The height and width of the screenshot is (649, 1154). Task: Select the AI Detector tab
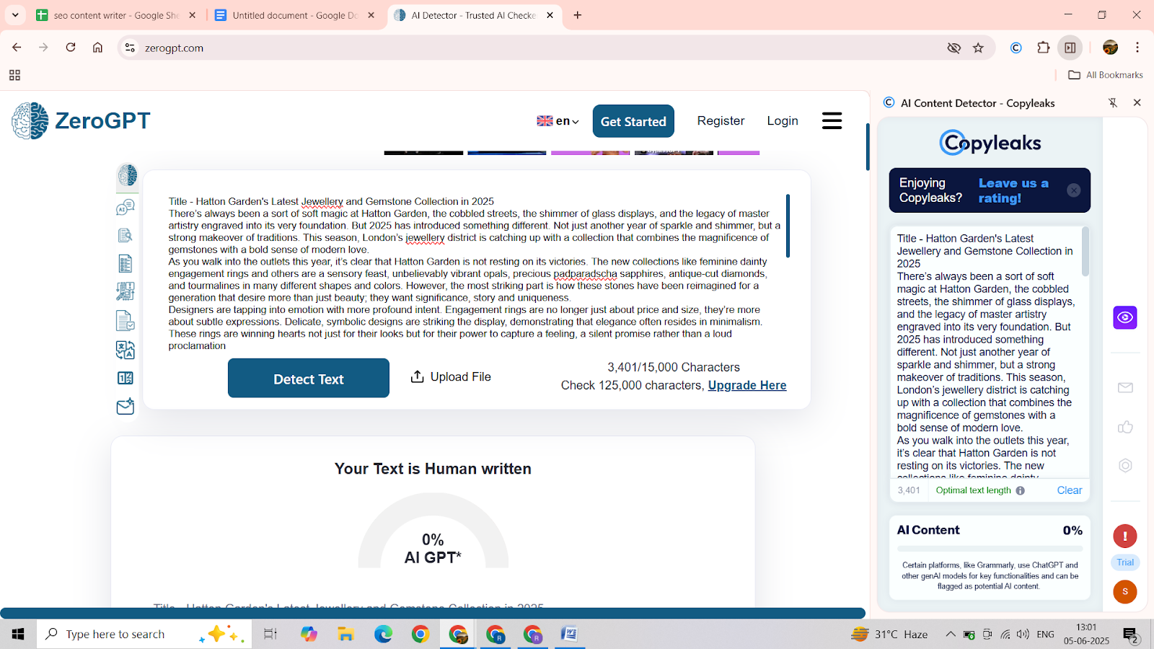473,15
